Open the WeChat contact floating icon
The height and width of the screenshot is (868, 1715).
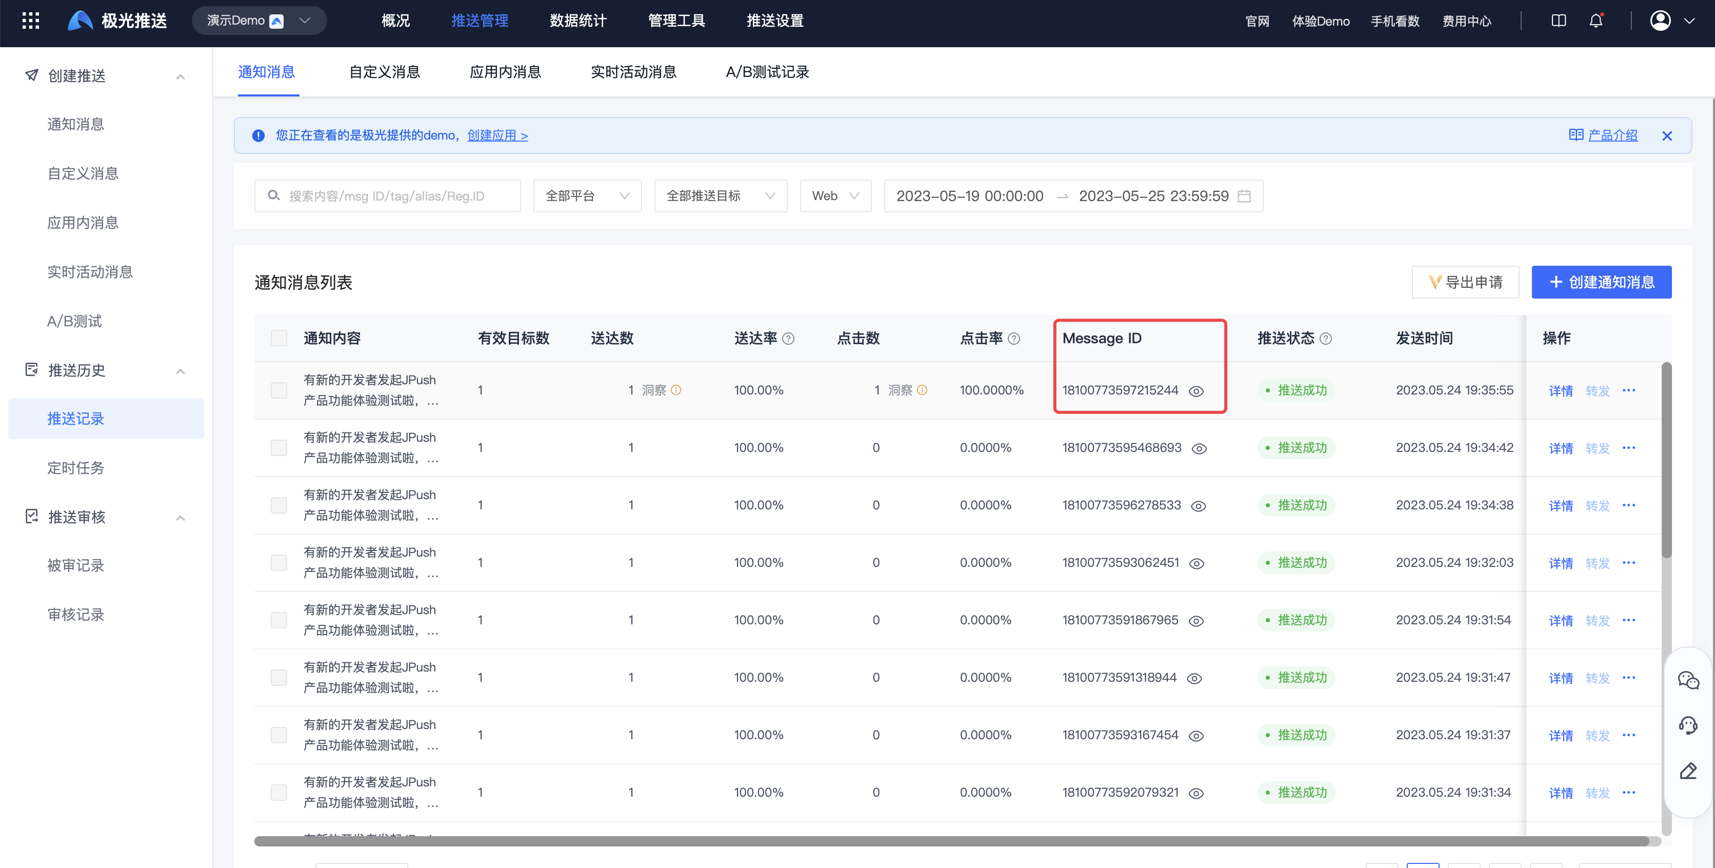pos(1688,680)
